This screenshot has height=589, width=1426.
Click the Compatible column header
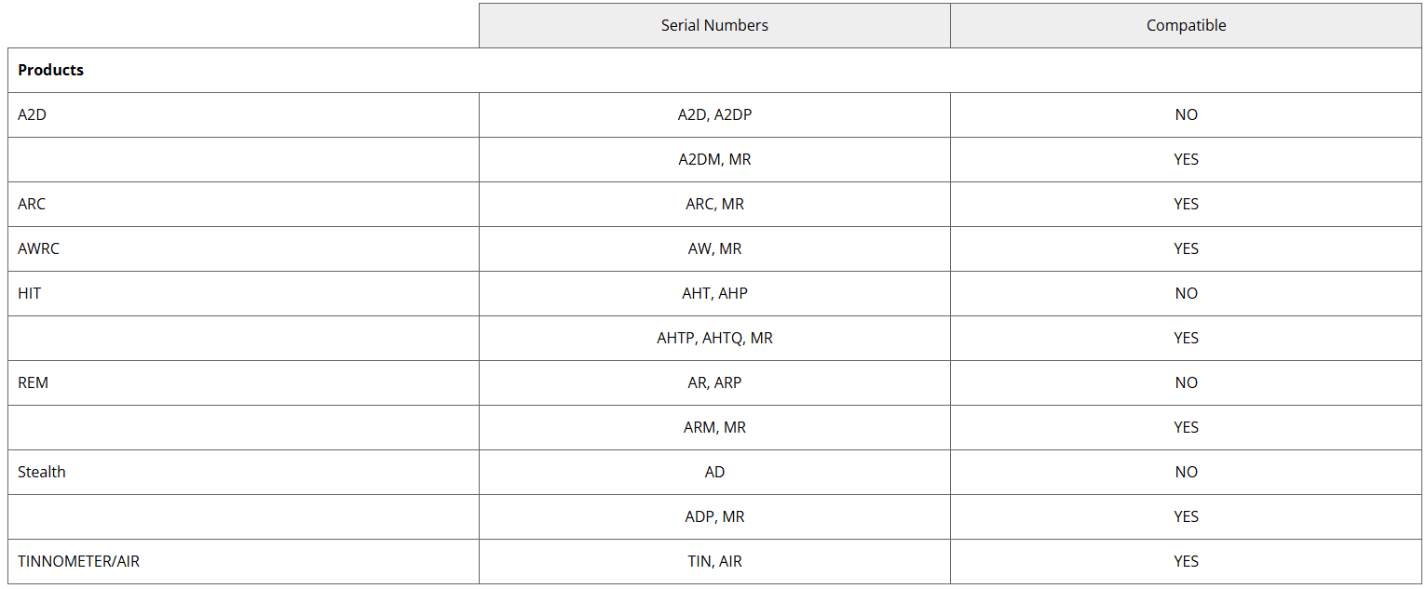[1186, 26]
